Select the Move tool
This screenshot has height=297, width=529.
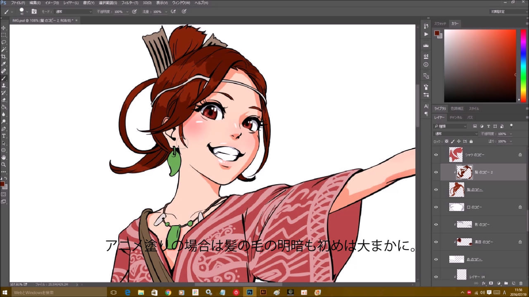point(4,28)
